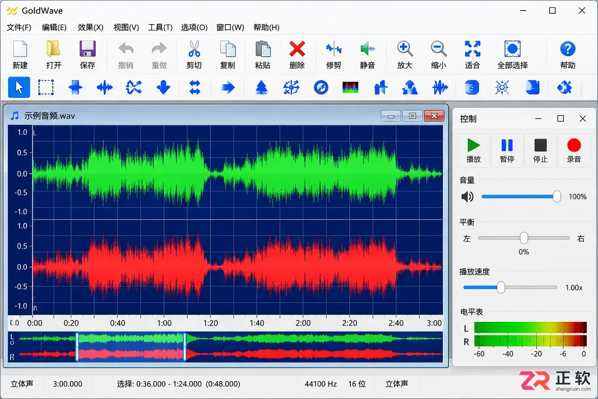Click the 播放速度 speed slider handle
Image resolution: width=598 pixels, height=399 pixels.
tap(501, 287)
